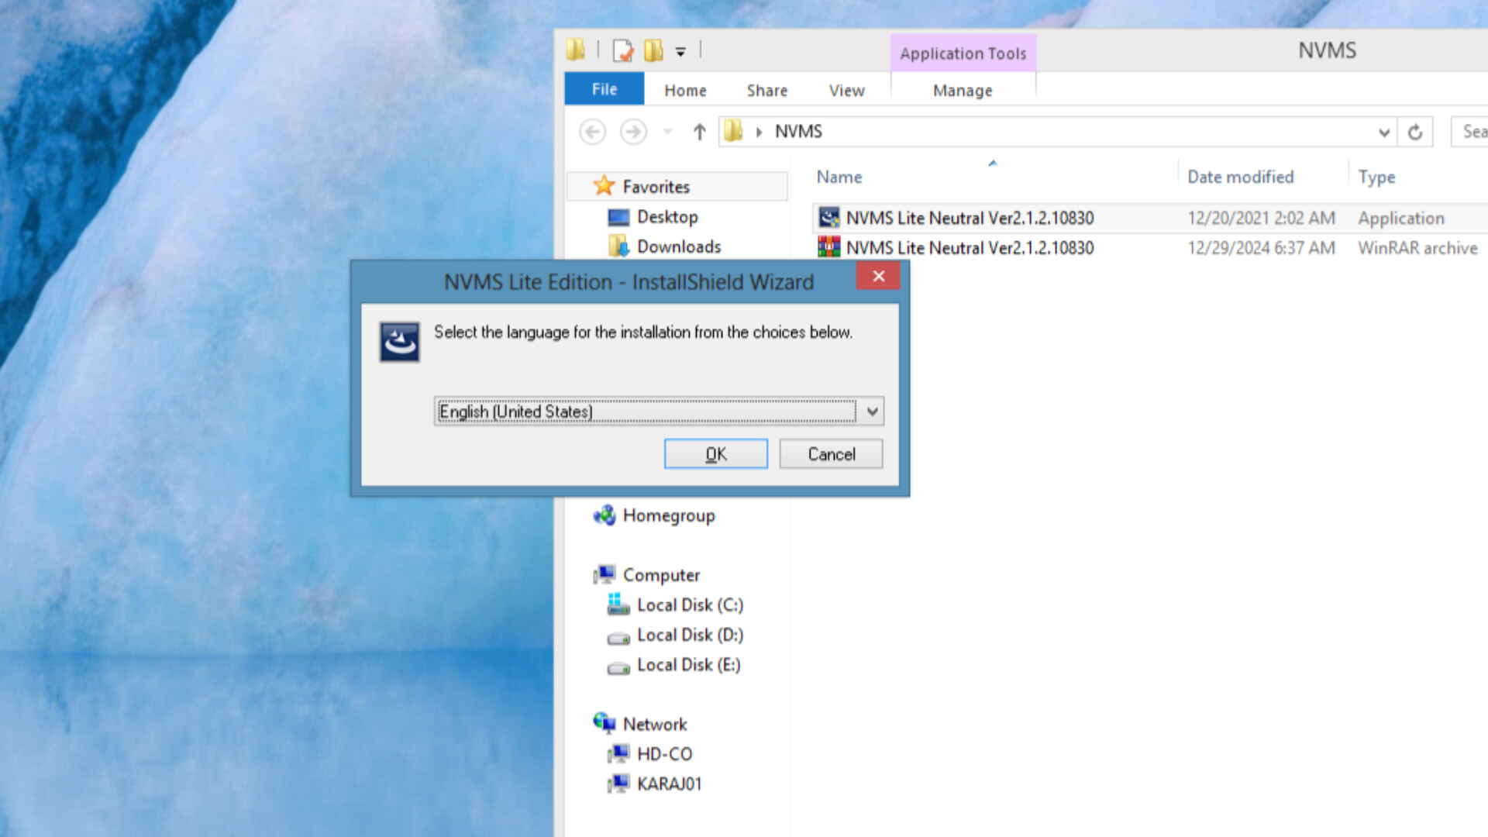Viewport: 1488px width, 837px height.
Task: Click Properties icon in quick access toolbar
Action: coord(622,51)
